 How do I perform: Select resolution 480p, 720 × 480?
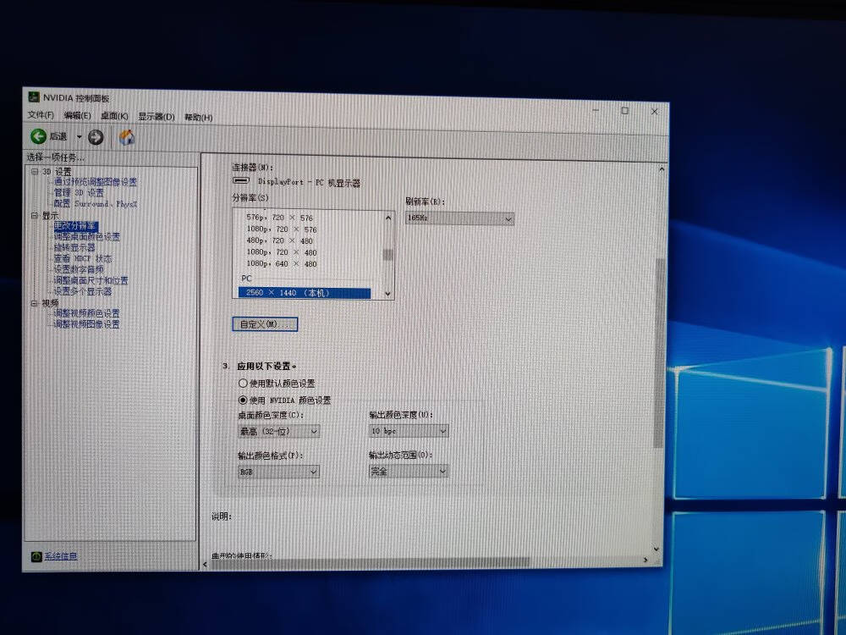[279, 240]
